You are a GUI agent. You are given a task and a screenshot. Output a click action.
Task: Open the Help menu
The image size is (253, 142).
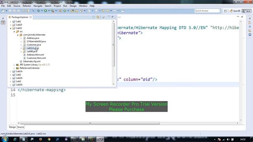(x=92, y=6)
